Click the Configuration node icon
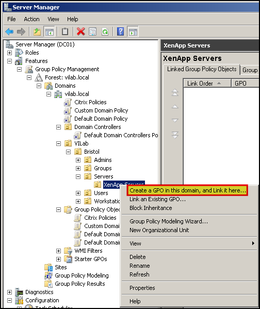Image resolution: width=260 pixels, height=309 pixels. [x=19, y=300]
